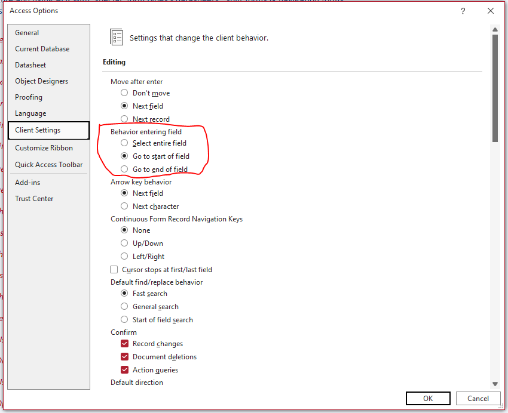This screenshot has width=508, height=413.
Task: Click the scroll down arrow
Action: coord(495,384)
